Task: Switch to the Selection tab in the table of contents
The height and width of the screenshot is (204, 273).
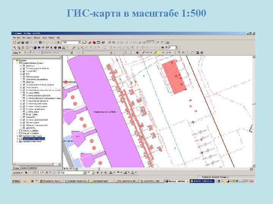Action: [32, 168]
